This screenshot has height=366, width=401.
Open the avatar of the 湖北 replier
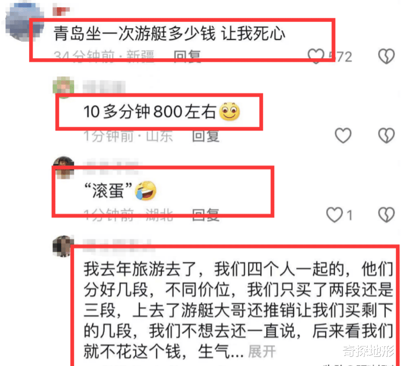[x=63, y=167]
